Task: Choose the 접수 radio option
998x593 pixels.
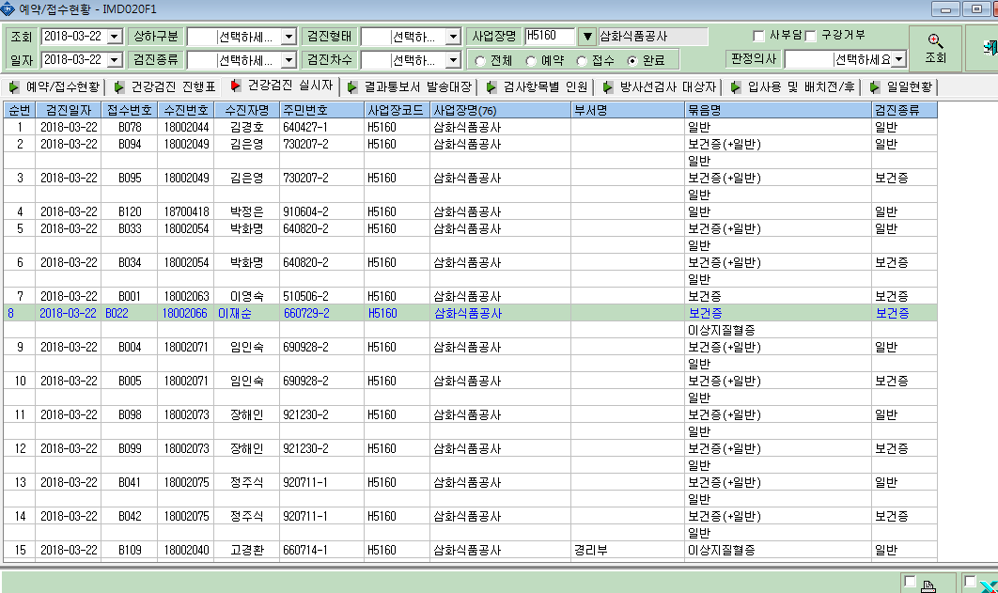Action: pos(581,61)
